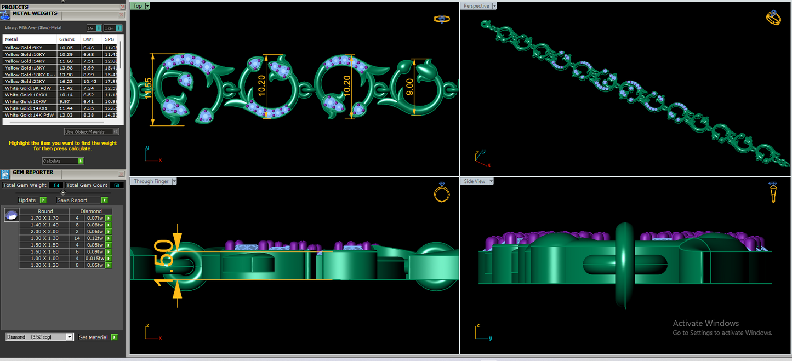
Task: Close the Projects panel
Action: pos(122,7)
